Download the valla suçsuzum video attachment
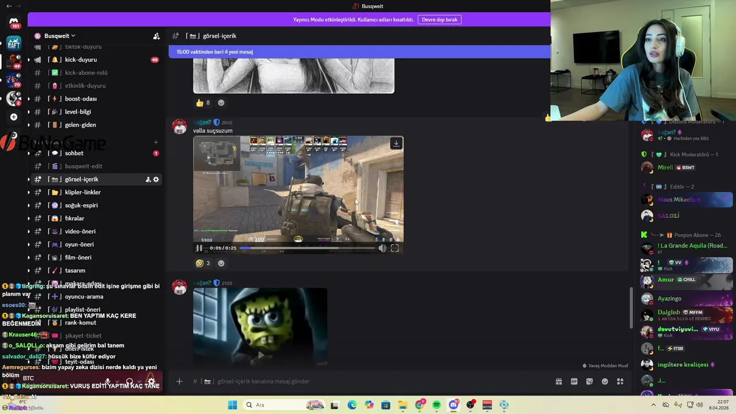 coord(396,143)
